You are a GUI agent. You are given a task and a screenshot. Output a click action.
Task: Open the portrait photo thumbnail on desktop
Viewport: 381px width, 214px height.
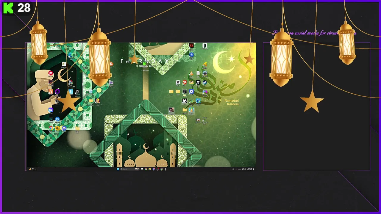[x=171, y=110]
